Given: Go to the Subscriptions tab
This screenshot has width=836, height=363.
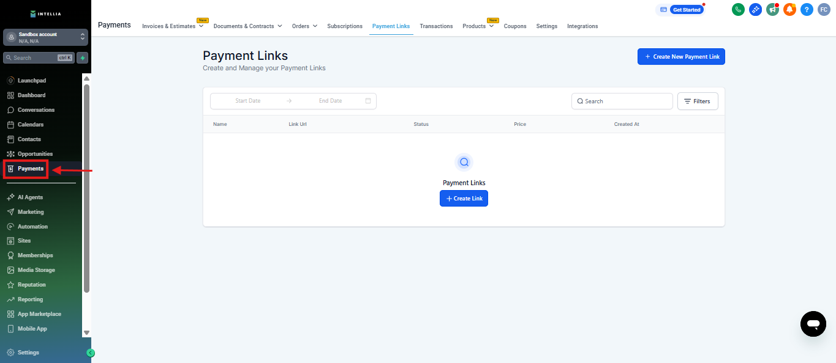Looking at the screenshot, I should (x=344, y=26).
